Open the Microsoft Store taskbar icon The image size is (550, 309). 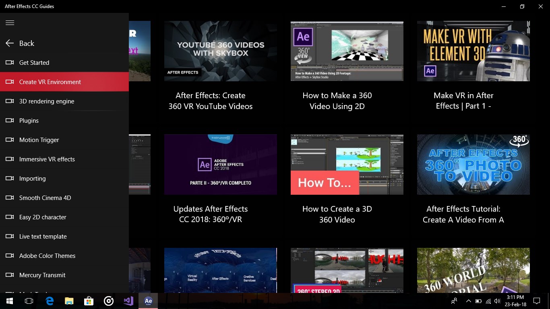click(x=89, y=301)
